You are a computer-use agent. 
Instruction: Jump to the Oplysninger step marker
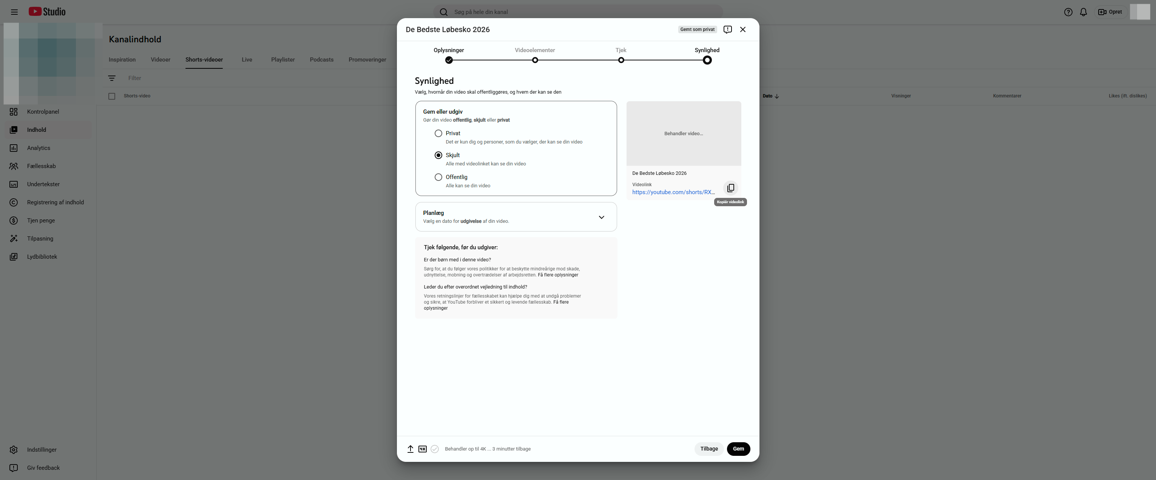[x=449, y=60]
